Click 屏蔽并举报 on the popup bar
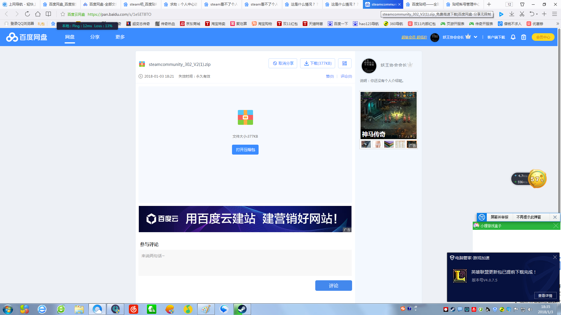Image resolution: width=561 pixels, height=315 pixels. coord(499,217)
